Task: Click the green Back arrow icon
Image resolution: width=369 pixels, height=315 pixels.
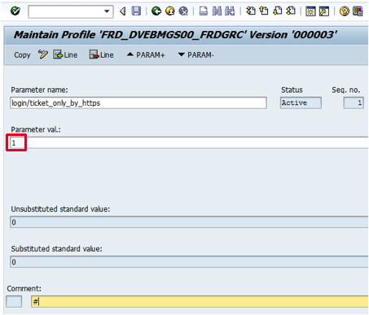Action: tap(156, 11)
